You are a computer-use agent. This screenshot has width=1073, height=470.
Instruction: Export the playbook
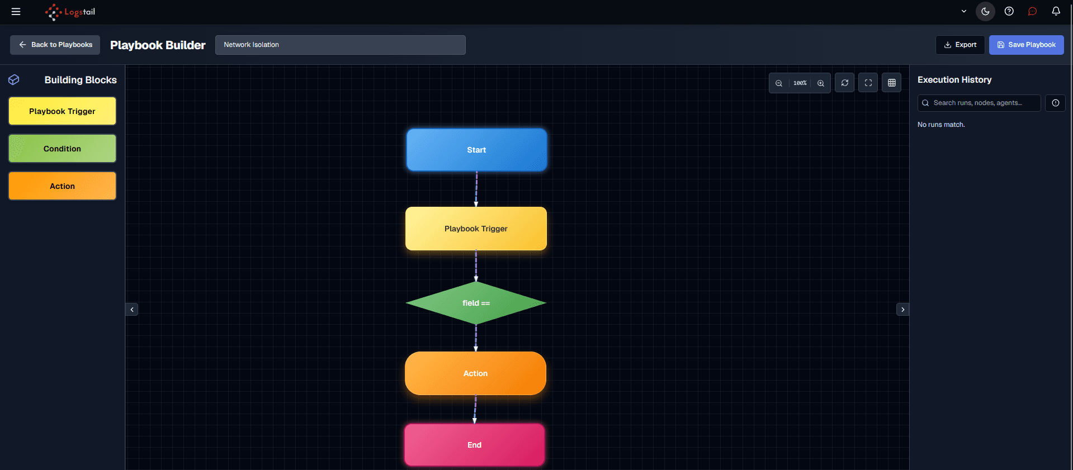(x=960, y=45)
